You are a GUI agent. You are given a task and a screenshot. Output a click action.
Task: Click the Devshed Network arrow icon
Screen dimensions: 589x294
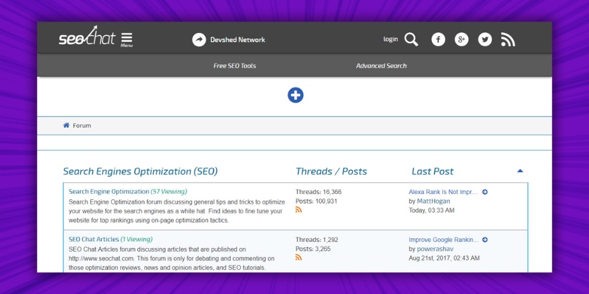(199, 39)
